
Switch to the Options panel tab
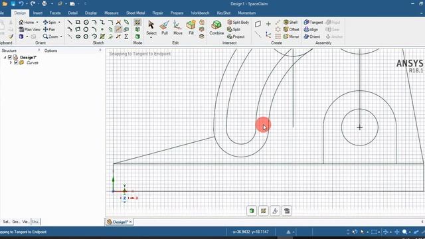[50, 50]
